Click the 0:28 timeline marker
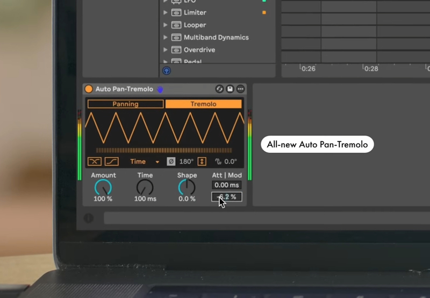 [370, 69]
